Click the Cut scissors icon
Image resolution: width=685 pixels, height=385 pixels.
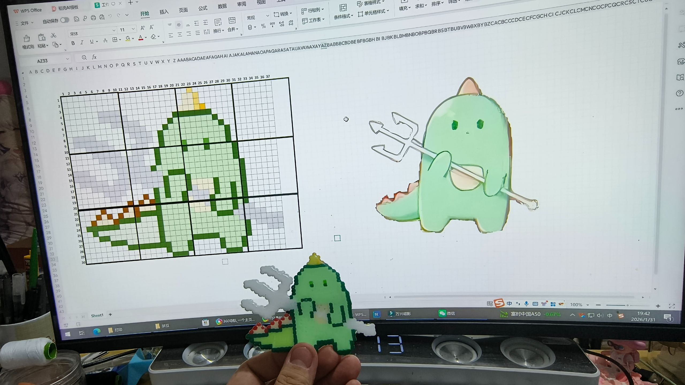click(x=54, y=35)
